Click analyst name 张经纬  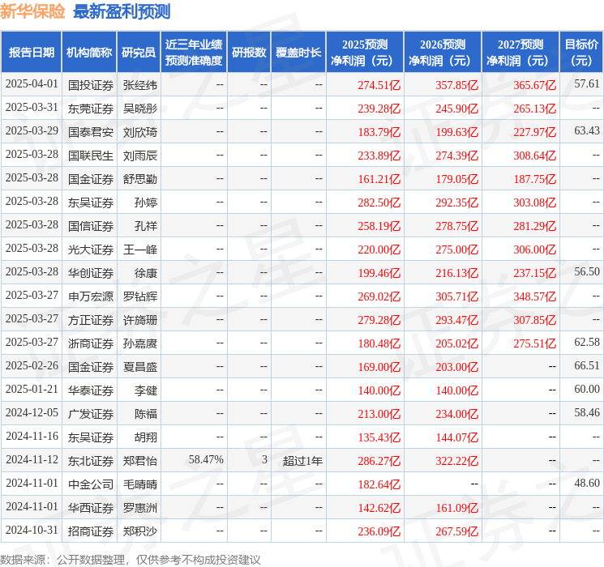click(139, 85)
